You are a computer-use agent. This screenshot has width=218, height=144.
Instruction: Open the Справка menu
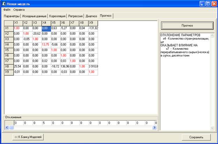19,10
